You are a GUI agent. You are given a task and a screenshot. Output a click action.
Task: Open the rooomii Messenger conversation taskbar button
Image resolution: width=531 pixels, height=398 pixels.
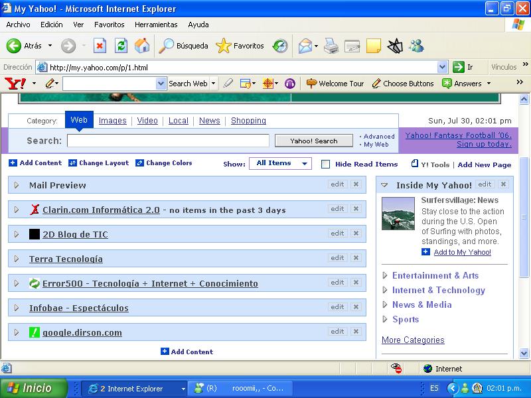pos(241,389)
